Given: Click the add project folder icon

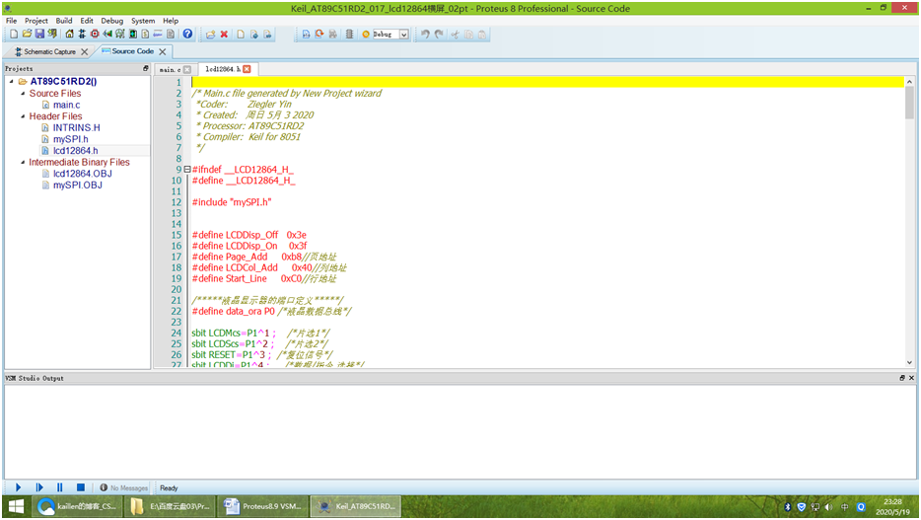Looking at the screenshot, I should 210,35.
